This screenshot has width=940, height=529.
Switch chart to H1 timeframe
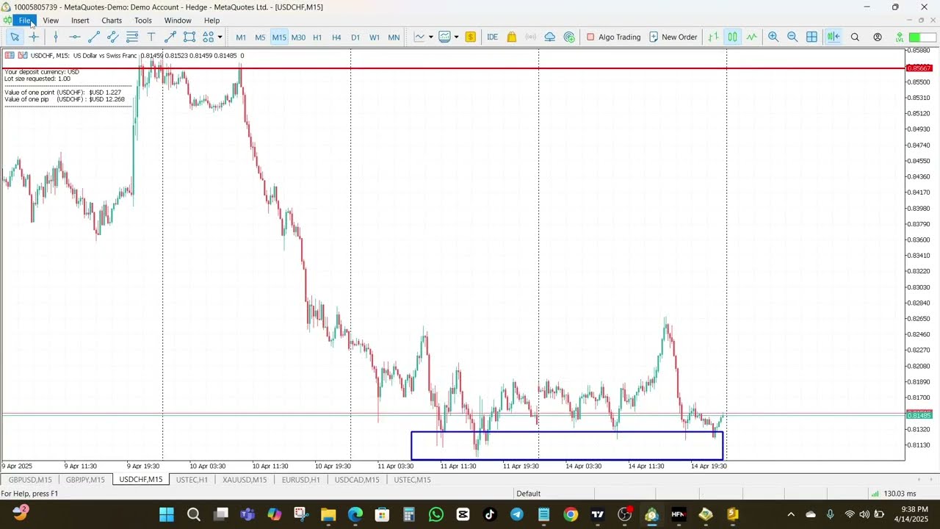(x=317, y=37)
